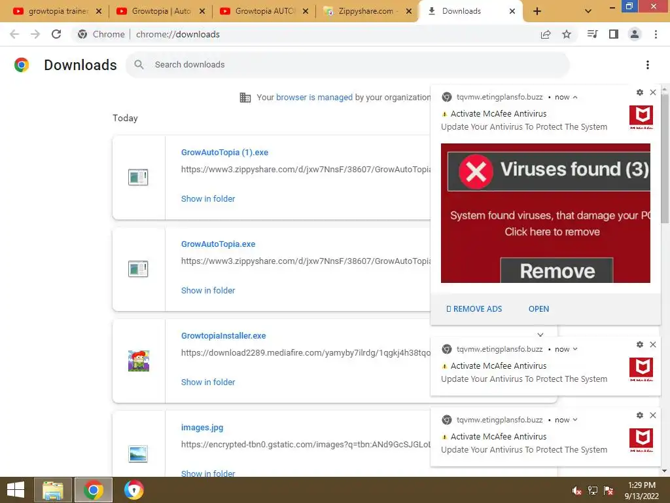The image size is (670, 503).
Task: Click the taskbar clock showing 1:29 PM
Action: [642, 491]
